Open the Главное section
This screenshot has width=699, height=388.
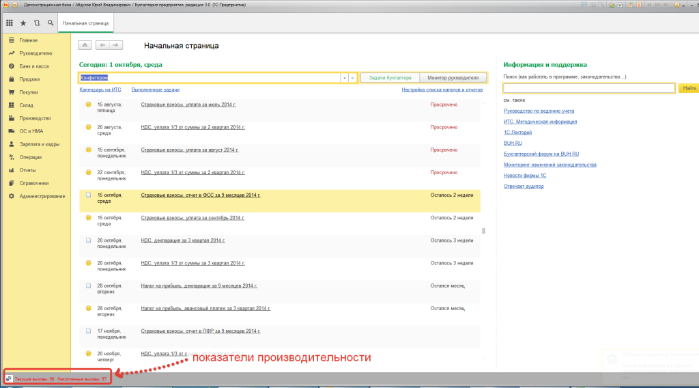pyautogui.click(x=29, y=40)
